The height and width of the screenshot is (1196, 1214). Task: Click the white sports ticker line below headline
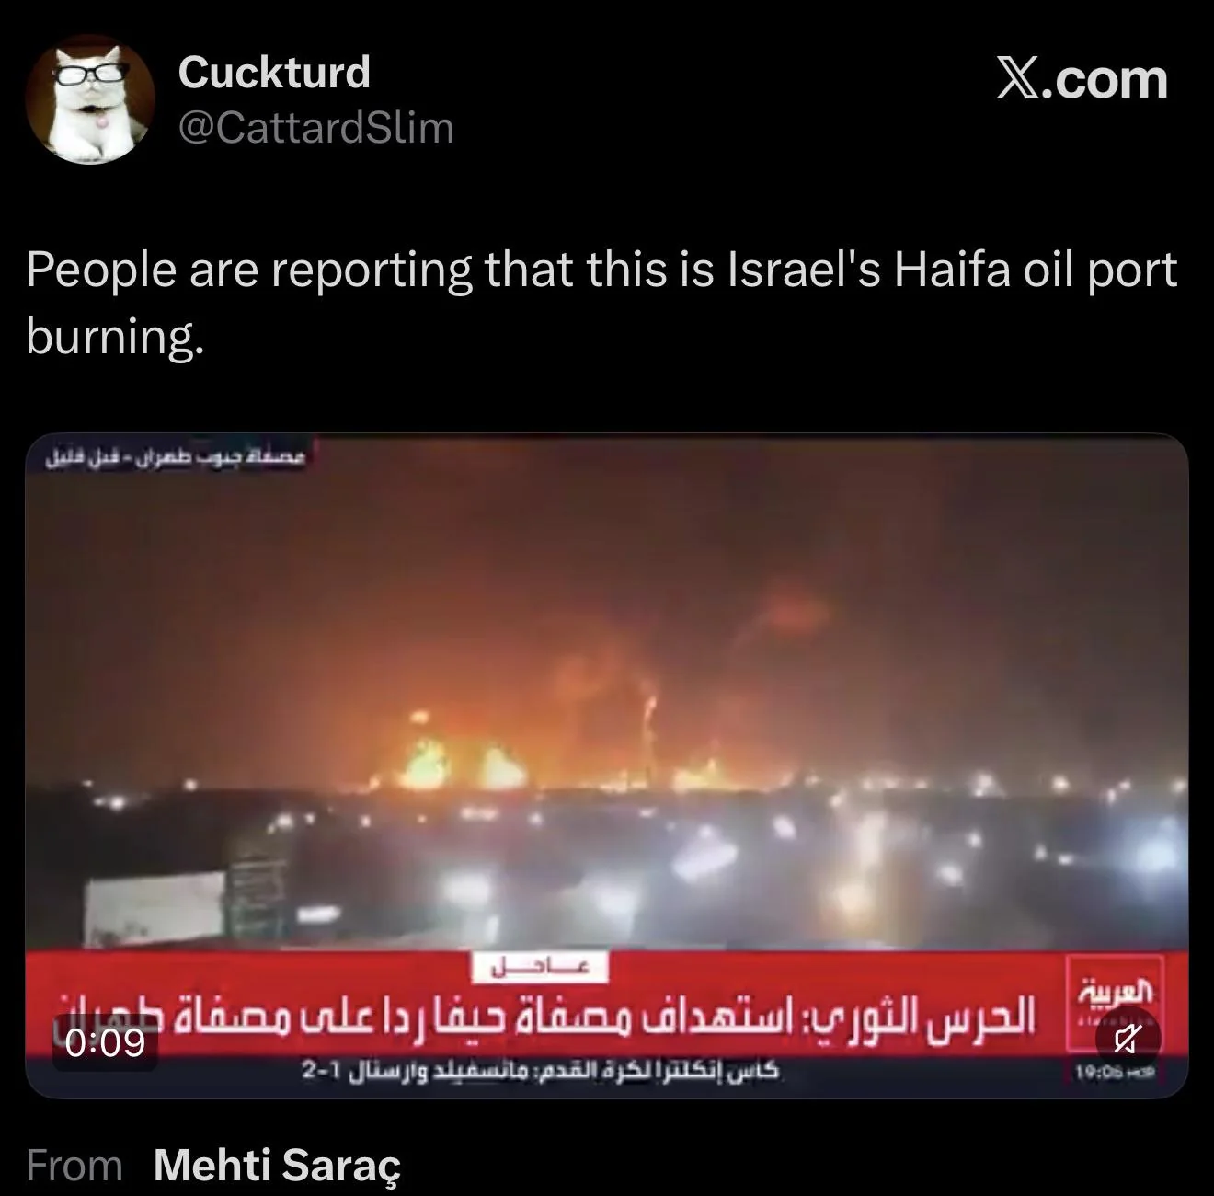pos(541,1072)
